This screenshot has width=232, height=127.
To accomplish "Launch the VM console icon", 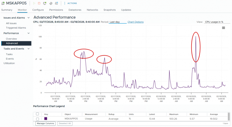I will (44, 3).
